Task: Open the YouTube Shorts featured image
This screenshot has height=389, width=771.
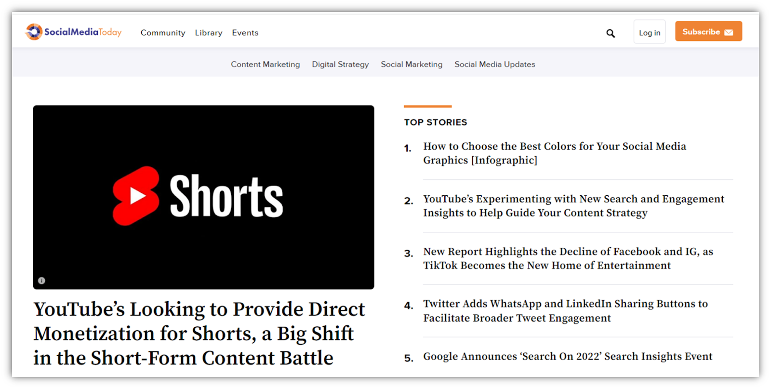Action: 203,197
